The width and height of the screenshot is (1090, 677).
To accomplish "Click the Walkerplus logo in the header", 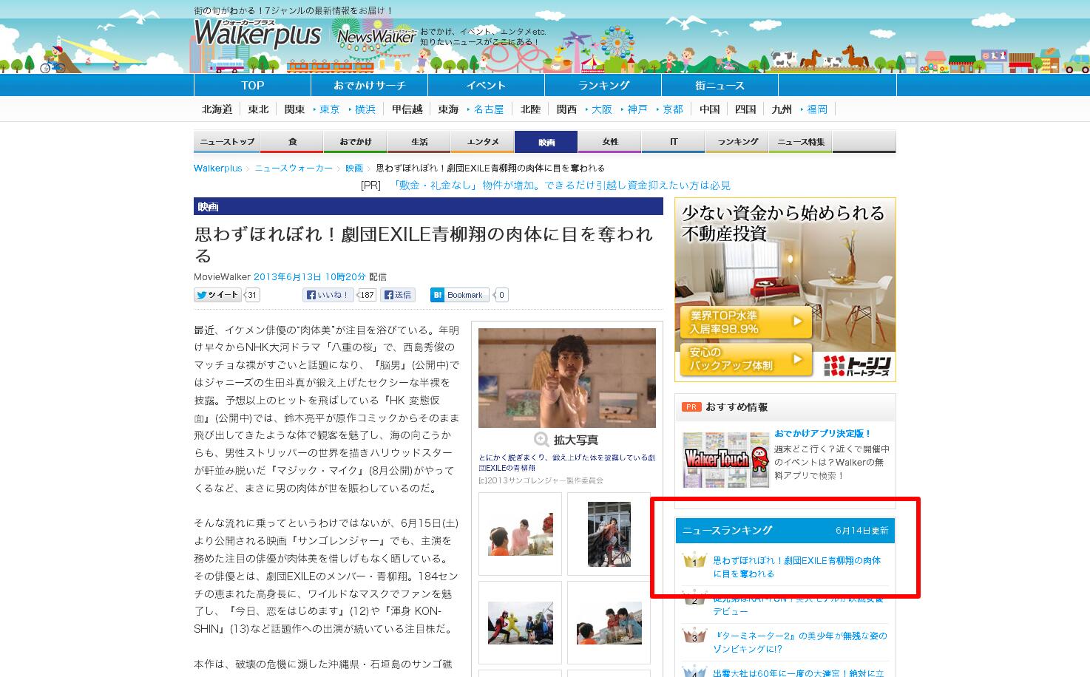I will [257, 34].
